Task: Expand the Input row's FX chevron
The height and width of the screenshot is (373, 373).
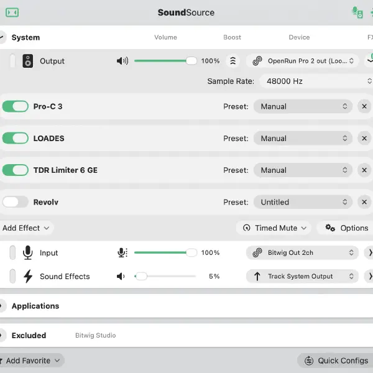Action: [369, 252]
